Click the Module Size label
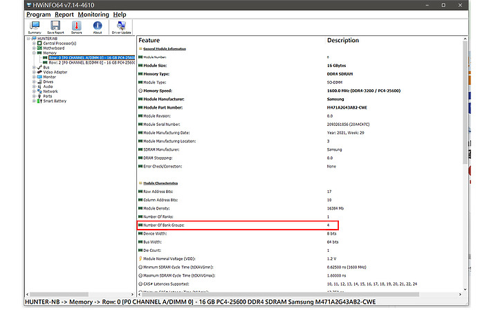 (x=155, y=66)
